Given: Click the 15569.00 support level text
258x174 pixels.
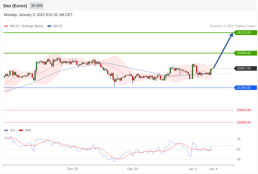Looking at the screenshot, I should coord(244,122).
